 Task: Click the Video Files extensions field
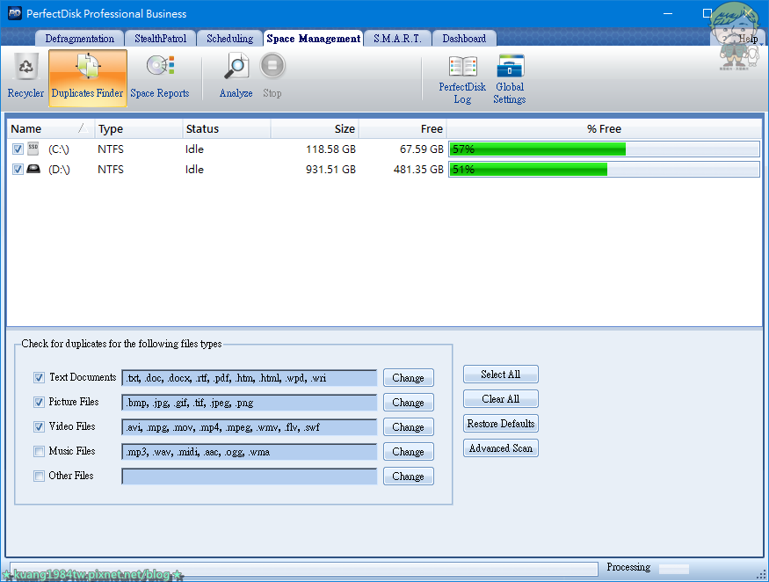tap(249, 427)
